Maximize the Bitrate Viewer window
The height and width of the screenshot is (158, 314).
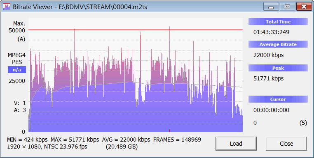pos(287,7)
